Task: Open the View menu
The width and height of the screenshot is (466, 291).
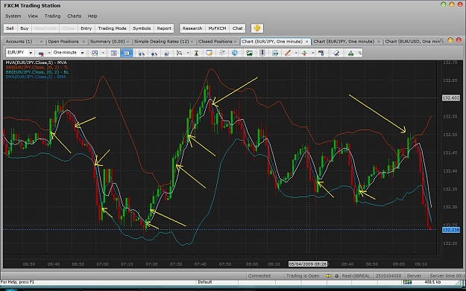Action: tap(33, 16)
